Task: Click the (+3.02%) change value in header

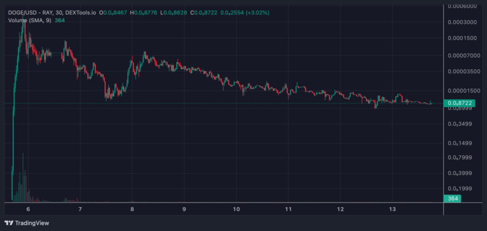Action: 257,13
